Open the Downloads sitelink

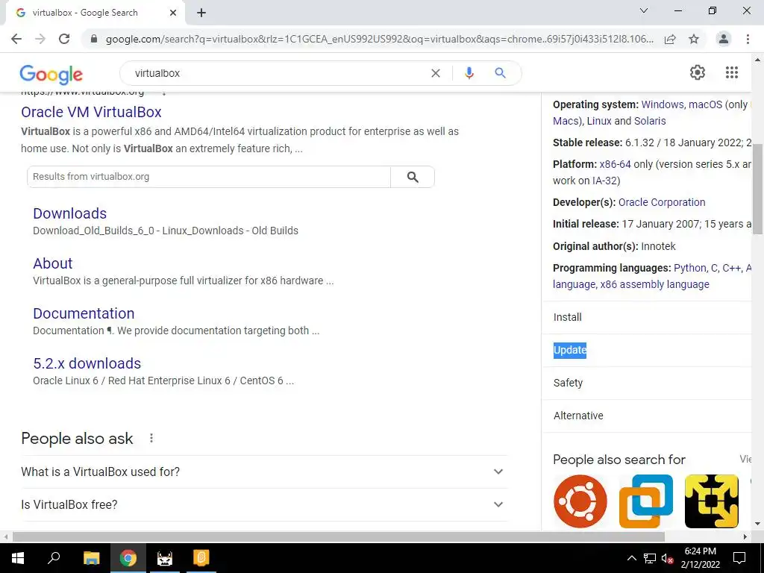click(69, 213)
